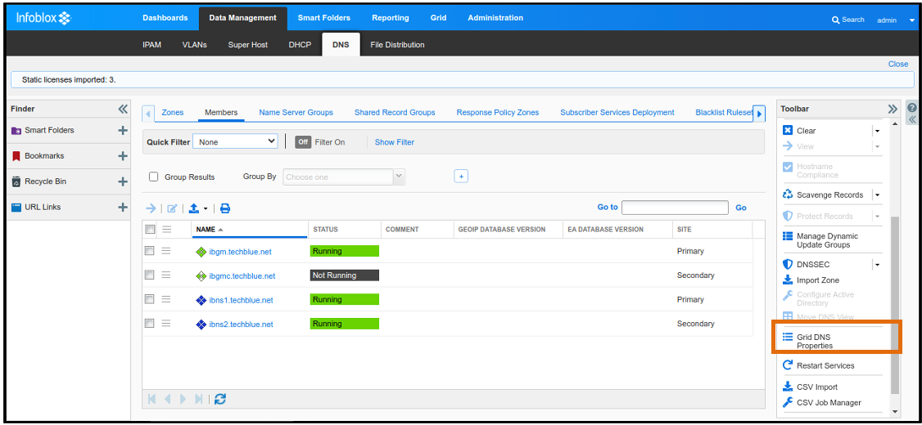Click the Open arrow icon above the table
922x425 pixels.
pyautogui.click(x=151, y=208)
